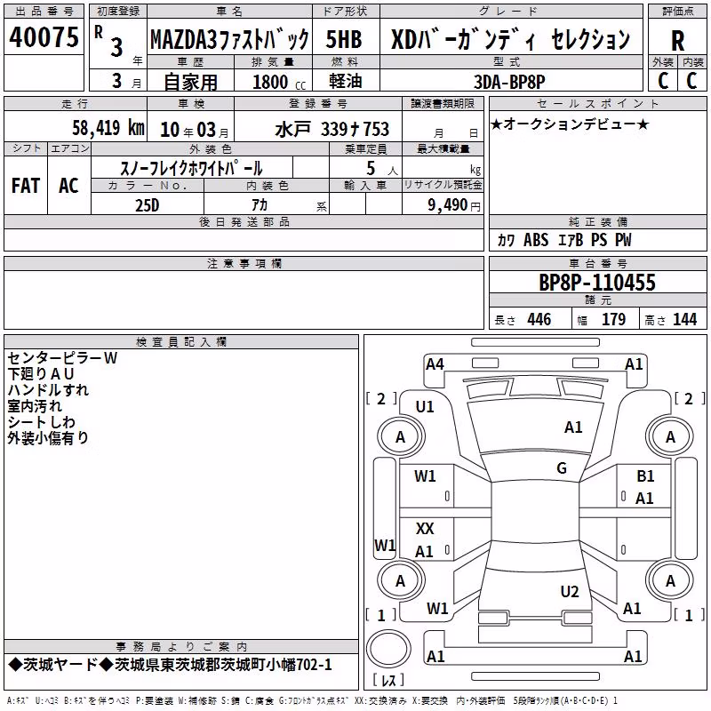Click color number 25D
Image resolution: width=711 pixels, height=711 pixels.
147,205
